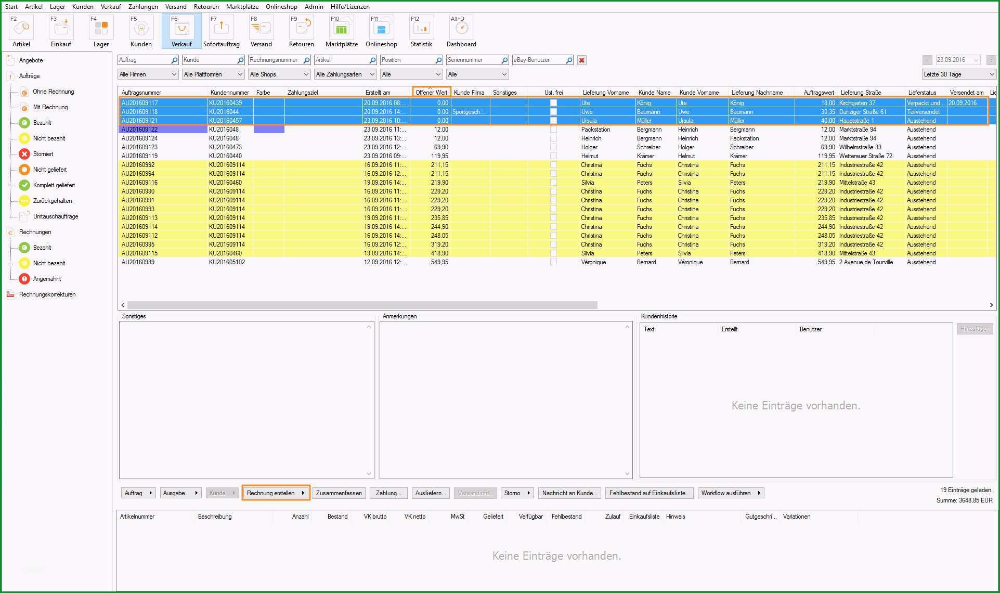This screenshot has height=593, width=1000.
Task: Open the Lager toolbar icon
Action: coord(101,31)
